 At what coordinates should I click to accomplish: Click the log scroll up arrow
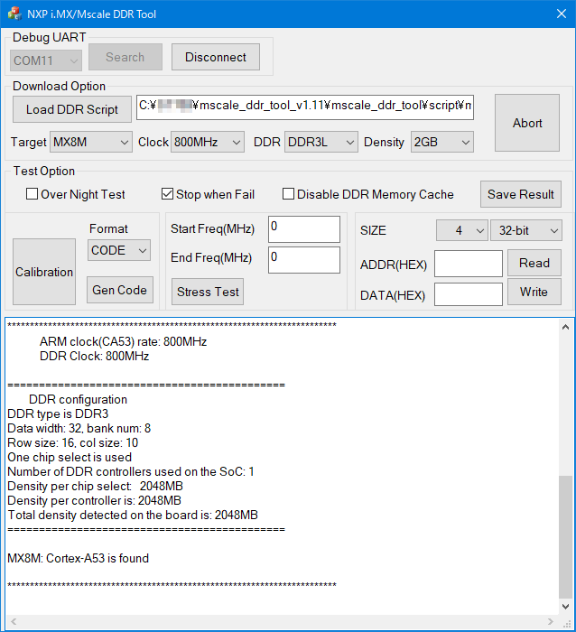[565, 327]
